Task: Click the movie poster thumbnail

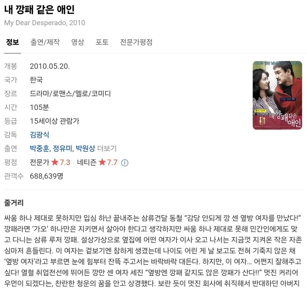Action: pyautogui.click(x=277, y=95)
